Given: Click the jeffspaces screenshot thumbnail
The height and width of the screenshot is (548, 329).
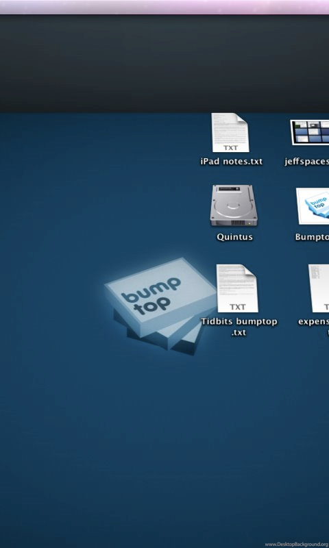Looking at the screenshot, I should click(310, 132).
